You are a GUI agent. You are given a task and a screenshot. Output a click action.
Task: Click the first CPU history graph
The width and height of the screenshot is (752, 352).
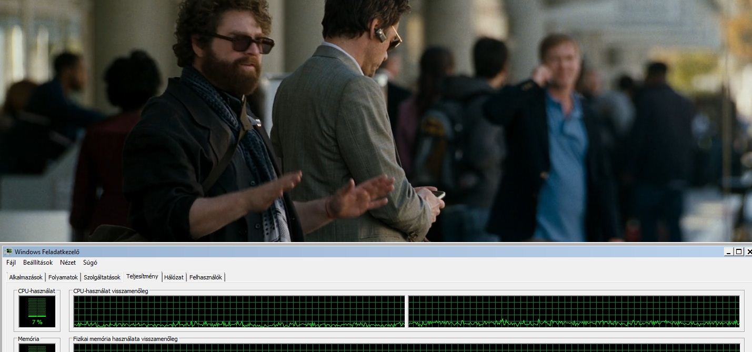[x=239, y=311]
